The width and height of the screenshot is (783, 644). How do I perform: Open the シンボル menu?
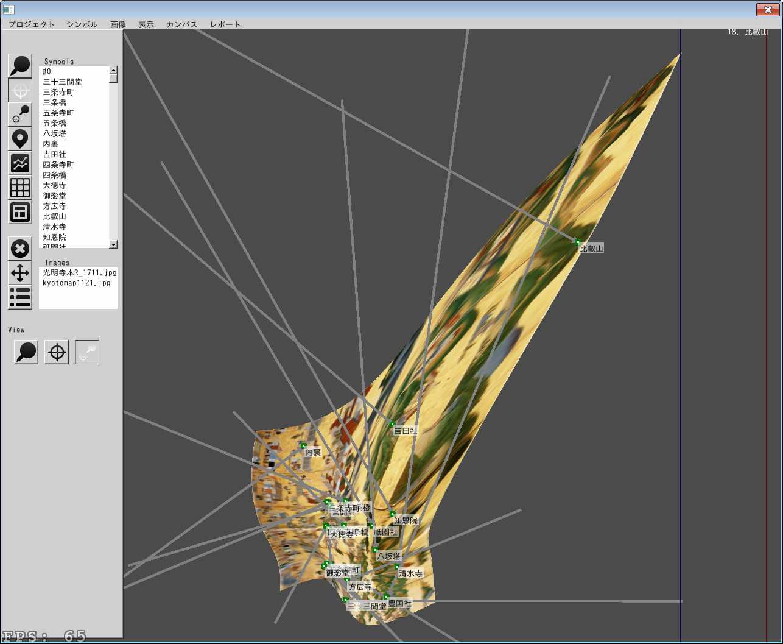(x=82, y=24)
